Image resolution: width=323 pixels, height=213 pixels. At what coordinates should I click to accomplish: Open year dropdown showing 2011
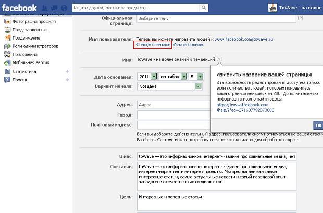point(147,77)
